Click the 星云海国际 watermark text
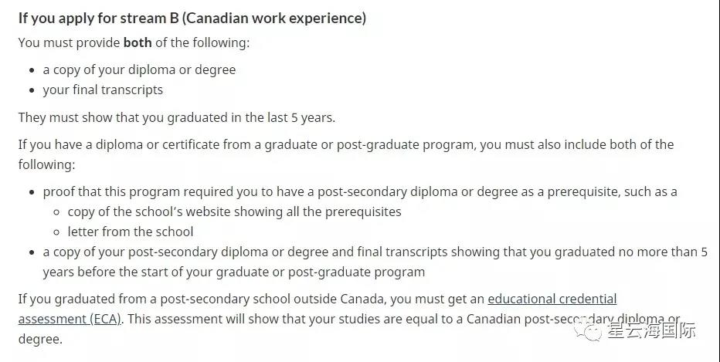The image size is (720, 362). pos(651,331)
